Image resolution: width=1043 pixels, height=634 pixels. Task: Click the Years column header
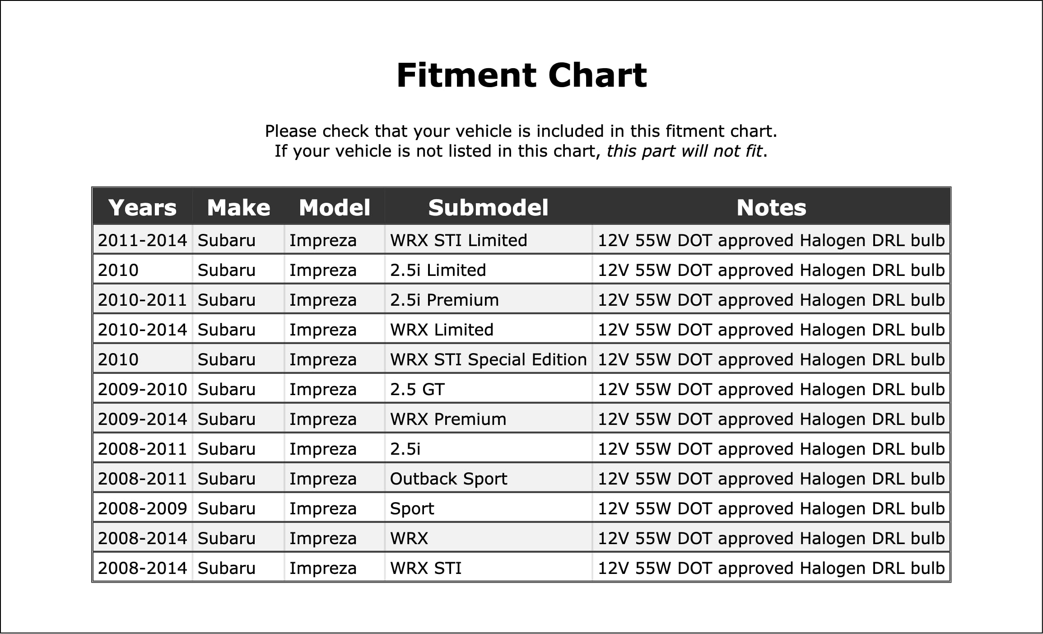pos(142,208)
